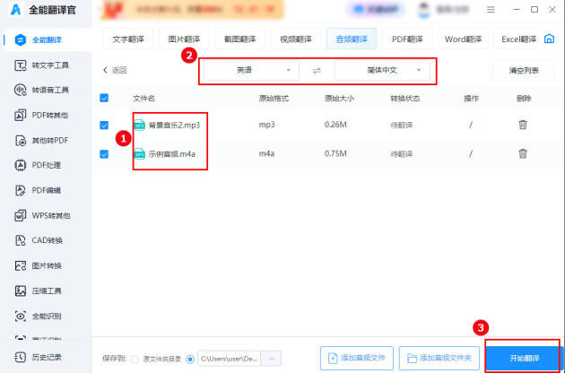Switch to the Word翻译 tab

point(463,39)
